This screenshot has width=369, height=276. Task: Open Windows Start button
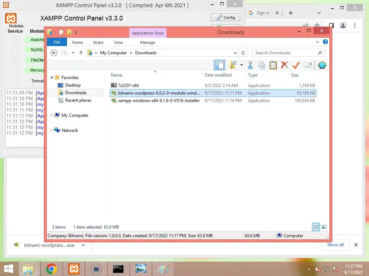[x=9, y=269]
